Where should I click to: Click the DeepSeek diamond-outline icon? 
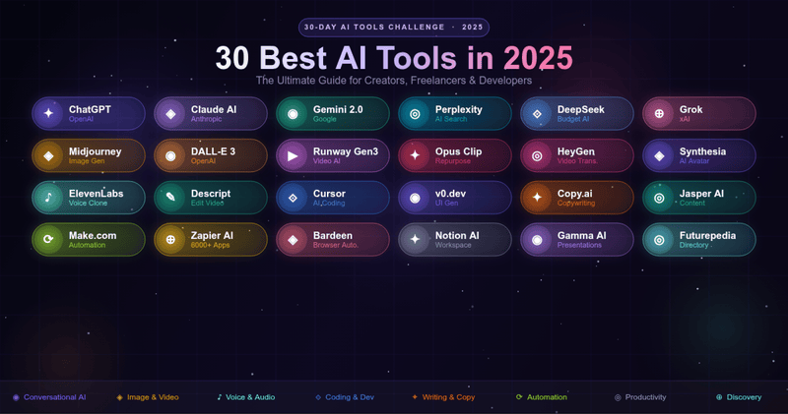(537, 113)
